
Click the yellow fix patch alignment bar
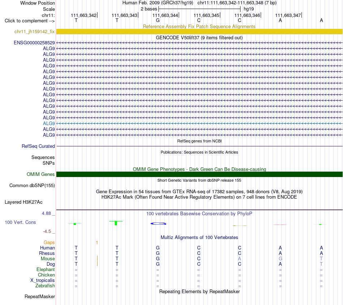pyautogui.click(x=199, y=31)
